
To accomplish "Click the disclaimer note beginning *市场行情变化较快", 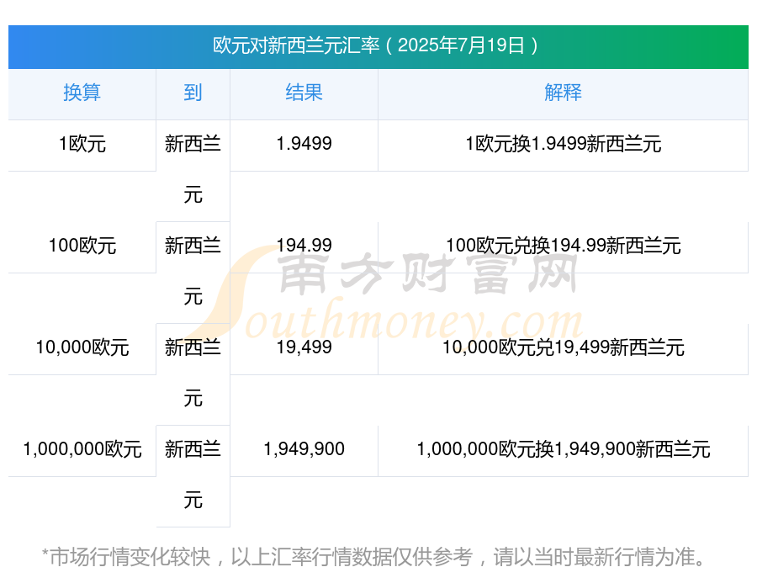I will (373, 557).
